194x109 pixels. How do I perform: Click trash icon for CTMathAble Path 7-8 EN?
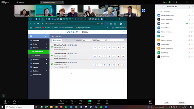click(109, 65)
